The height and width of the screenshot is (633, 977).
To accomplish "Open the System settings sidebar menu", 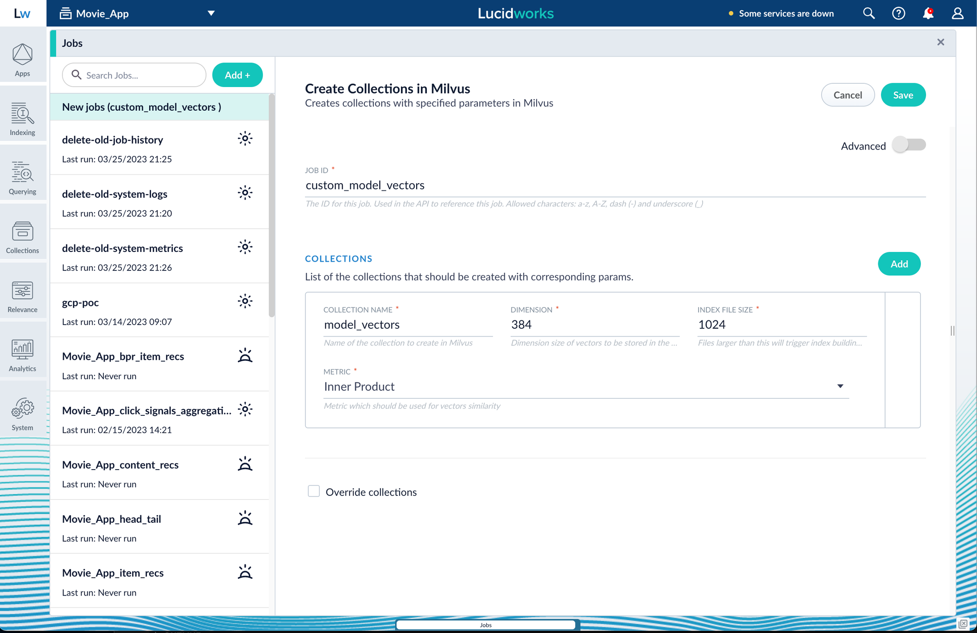I will tap(22, 414).
